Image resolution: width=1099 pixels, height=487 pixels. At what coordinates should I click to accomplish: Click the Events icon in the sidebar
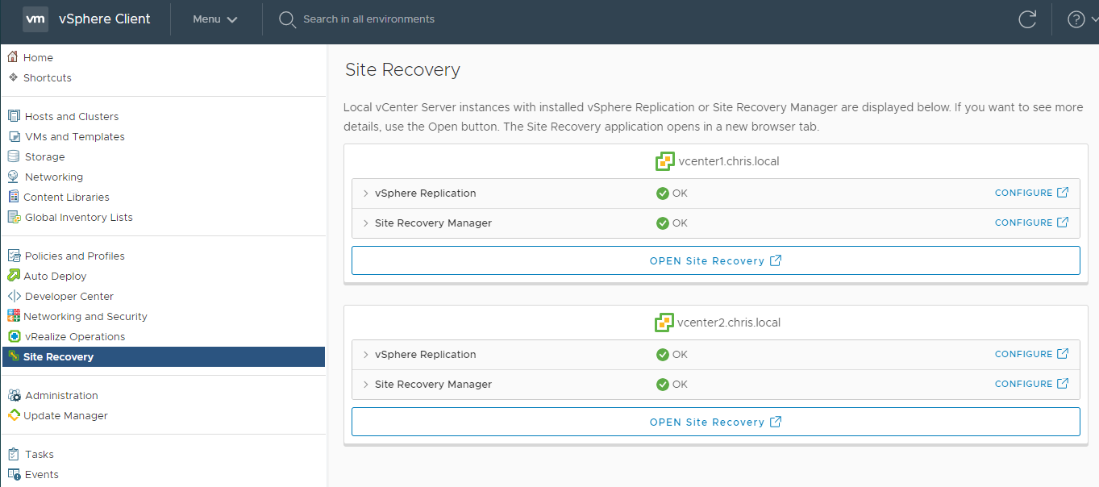click(x=14, y=474)
